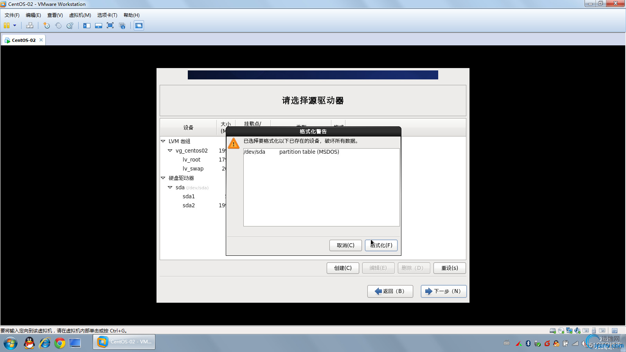Send Ctrl+Alt+Del to the guest
The height and width of the screenshot is (352, 626).
[x=30, y=25]
